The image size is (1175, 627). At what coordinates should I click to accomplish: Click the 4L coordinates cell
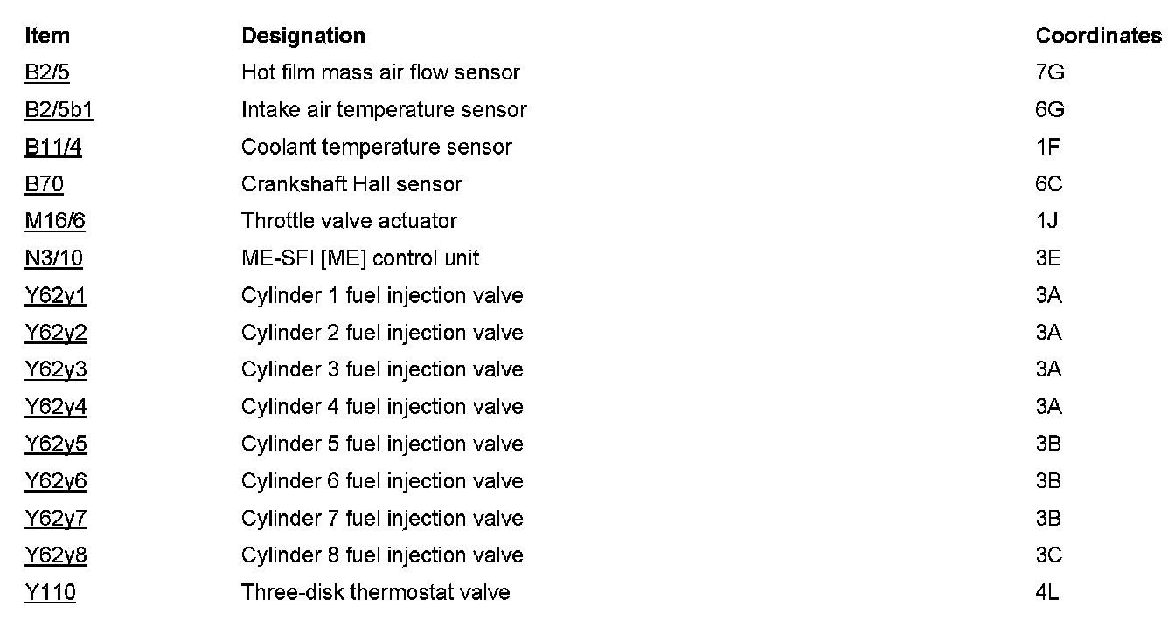[1046, 593]
